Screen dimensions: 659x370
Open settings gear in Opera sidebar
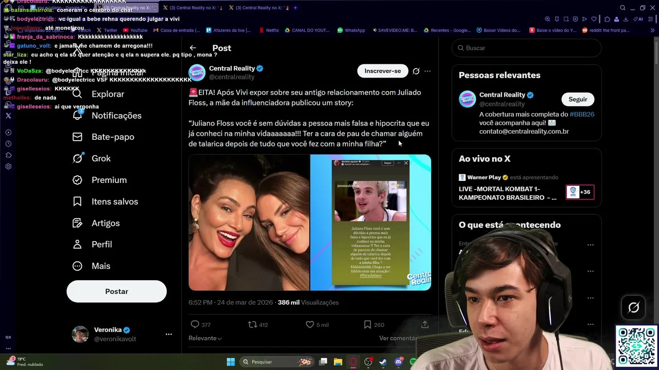coord(8,166)
